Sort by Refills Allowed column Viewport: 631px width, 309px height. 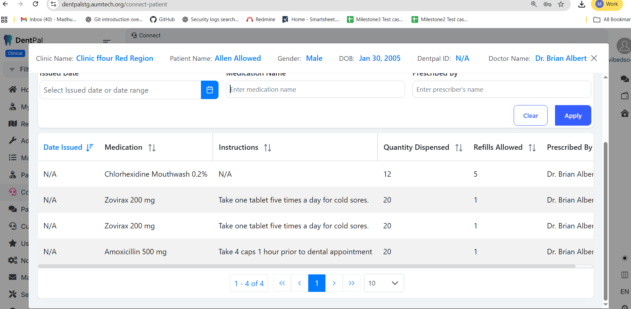(x=532, y=148)
